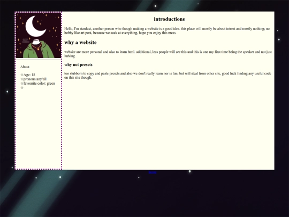Click the paragraph starting "too stubborn to copy"
This screenshot has height=217, width=289.
pyautogui.click(x=168, y=76)
